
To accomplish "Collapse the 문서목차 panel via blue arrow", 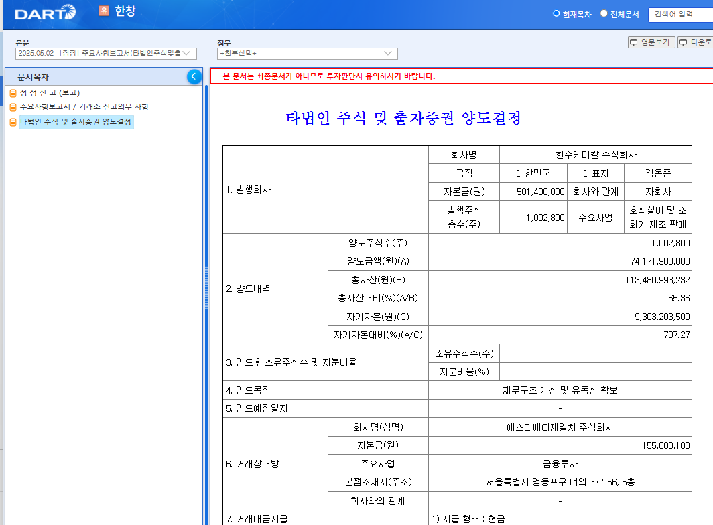I will point(194,76).
